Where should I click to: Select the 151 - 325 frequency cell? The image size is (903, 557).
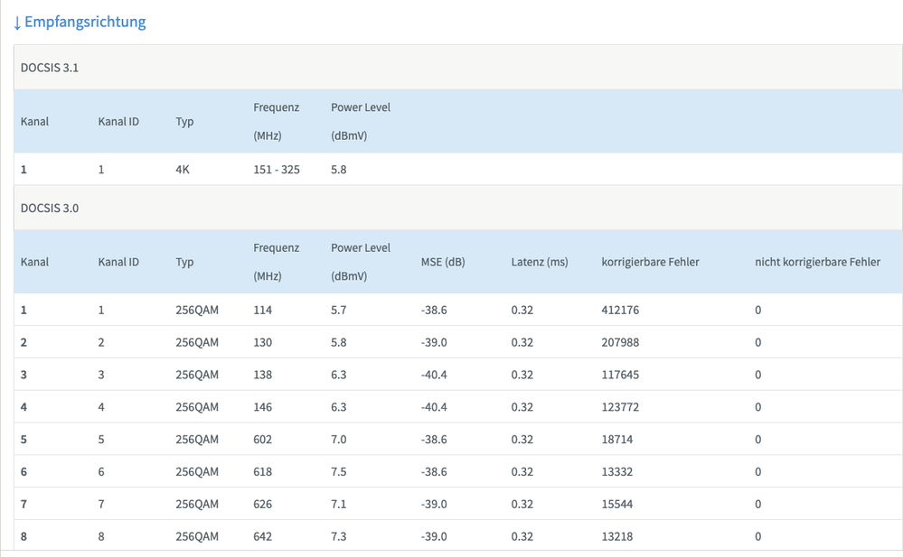(x=278, y=169)
